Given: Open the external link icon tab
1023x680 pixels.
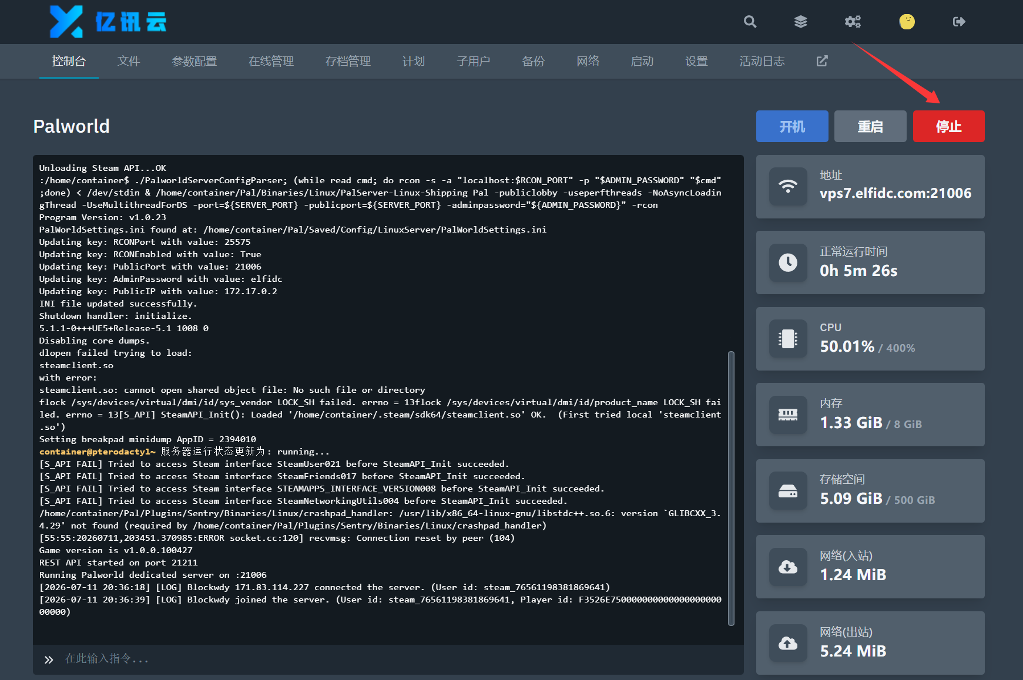Looking at the screenshot, I should 822,61.
